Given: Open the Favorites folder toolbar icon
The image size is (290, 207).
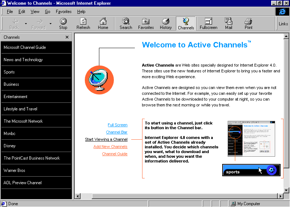Looking at the screenshot, I should click(x=146, y=21).
